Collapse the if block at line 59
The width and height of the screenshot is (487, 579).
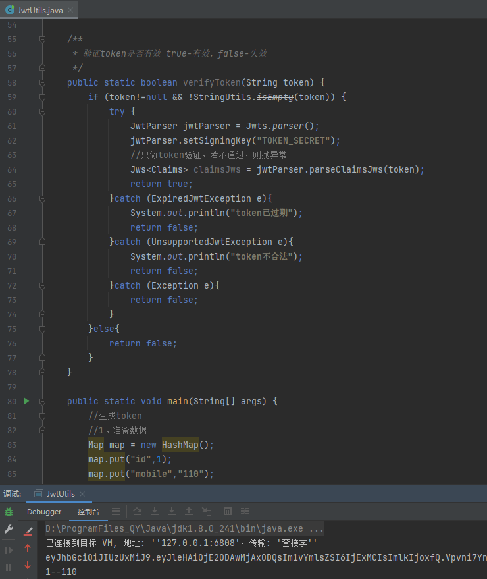coord(42,97)
